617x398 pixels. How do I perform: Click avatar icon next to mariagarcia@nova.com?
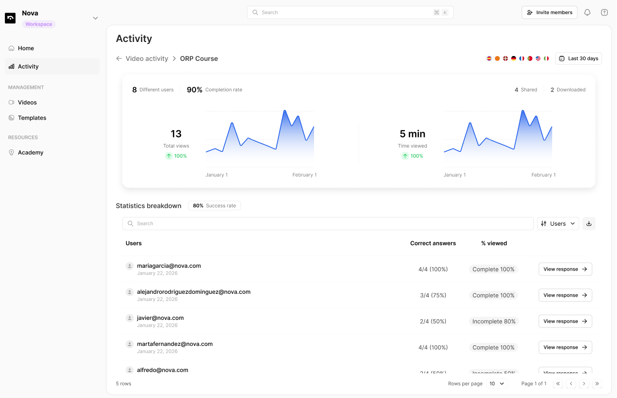(x=129, y=266)
